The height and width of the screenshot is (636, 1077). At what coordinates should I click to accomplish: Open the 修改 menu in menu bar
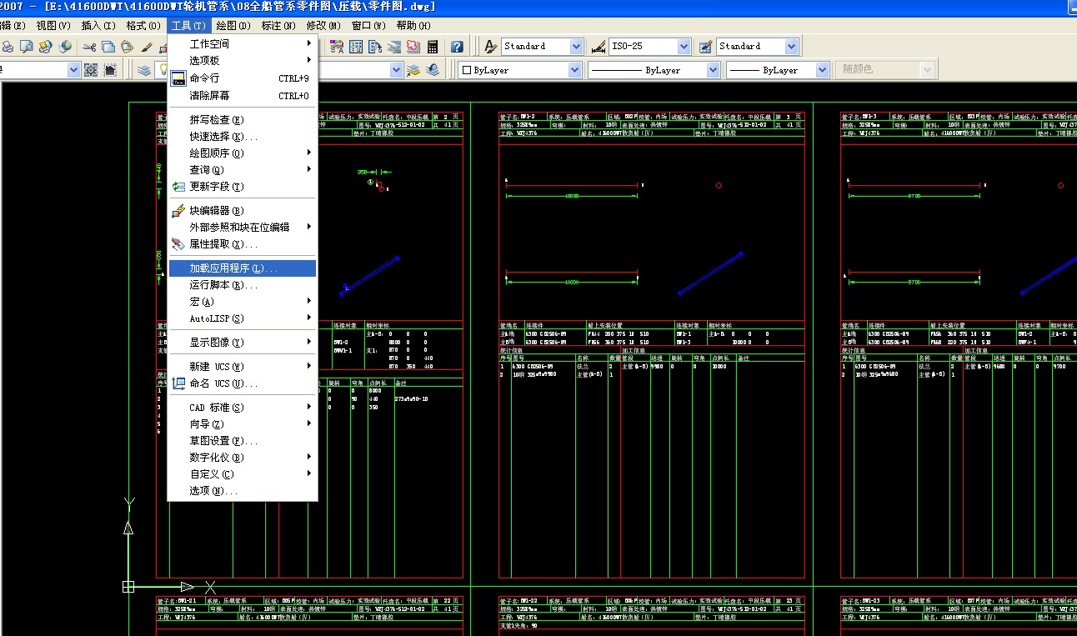coord(323,25)
